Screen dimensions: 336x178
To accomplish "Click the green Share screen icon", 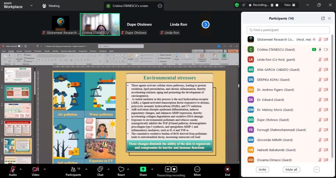I will 143,169.
